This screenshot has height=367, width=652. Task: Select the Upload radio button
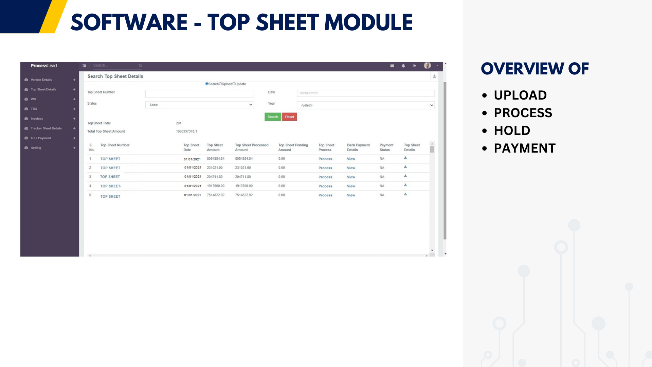pos(220,84)
